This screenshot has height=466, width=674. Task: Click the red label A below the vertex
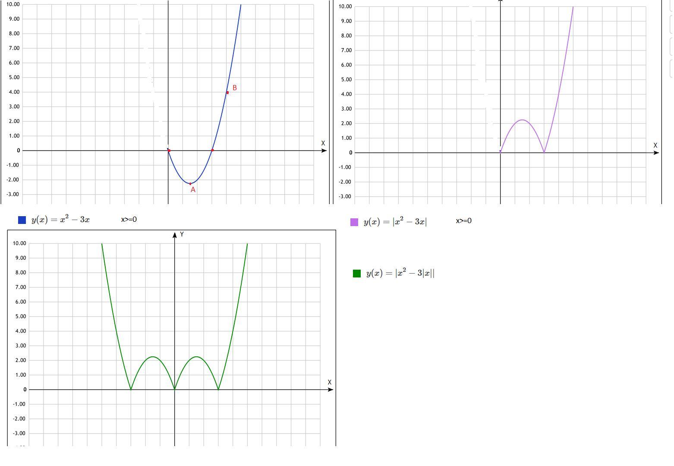[x=193, y=190]
